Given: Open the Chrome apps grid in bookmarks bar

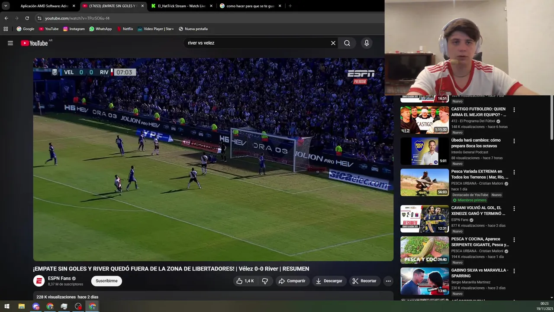Looking at the screenshot, I should (x=6, y=29).
